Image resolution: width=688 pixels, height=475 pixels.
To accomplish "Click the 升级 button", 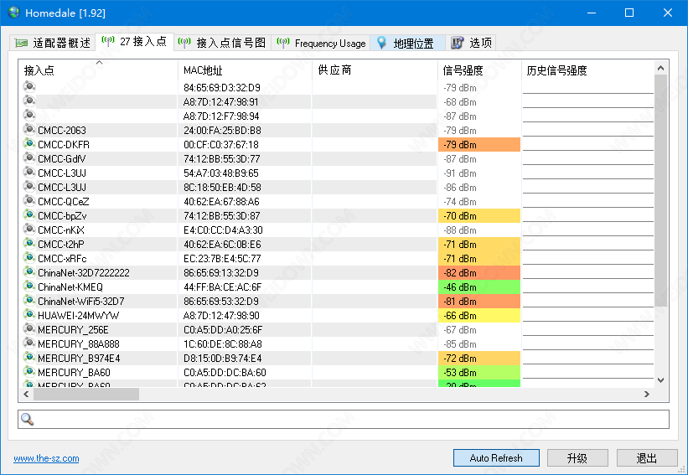I will tap(577, 458).
